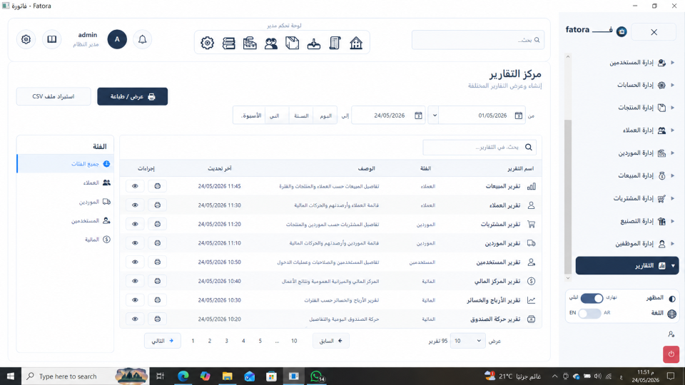Viewport: 685px width, 385px height.
Task: Print the تقرير حركة الصندوق report
Action: click(157, 319)
